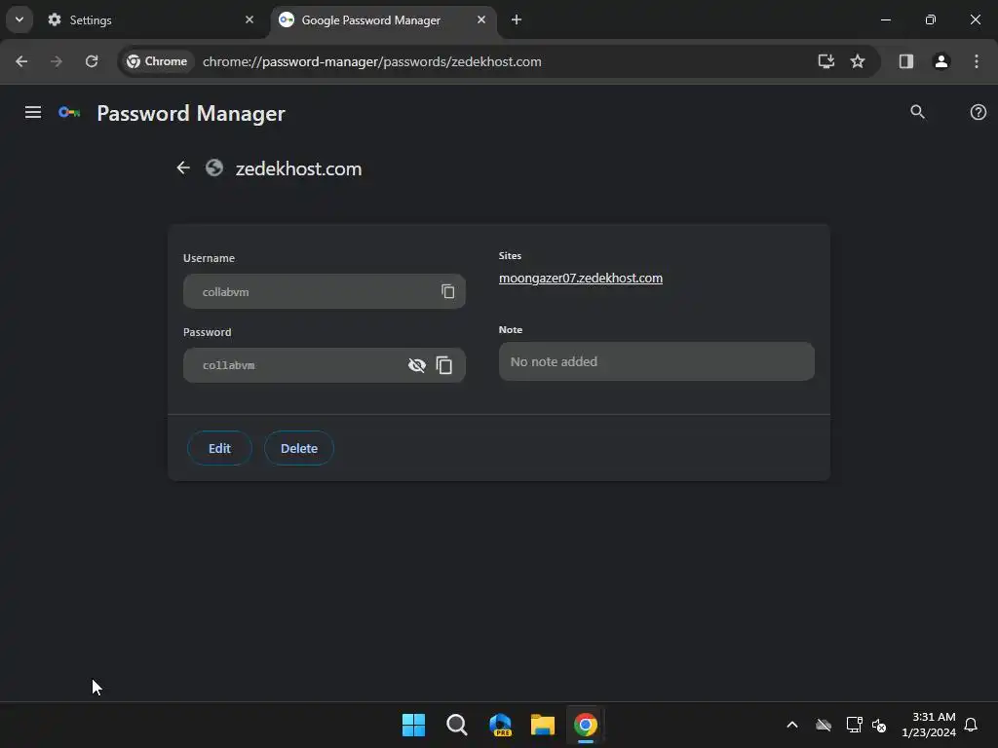This screenshot has height=748, width=998.
Task: Toggle the Chrome side panel
Action: tap(905, 61)
